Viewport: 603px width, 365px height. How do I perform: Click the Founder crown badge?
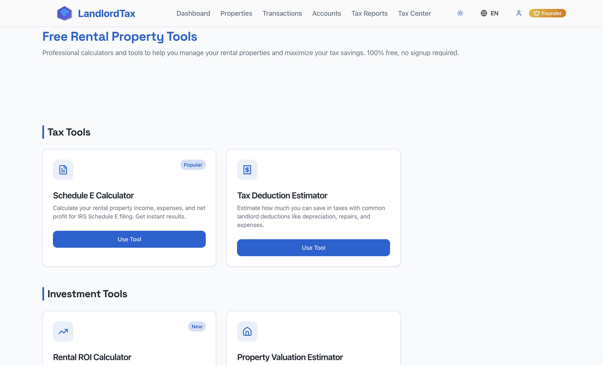click(547, 13)
